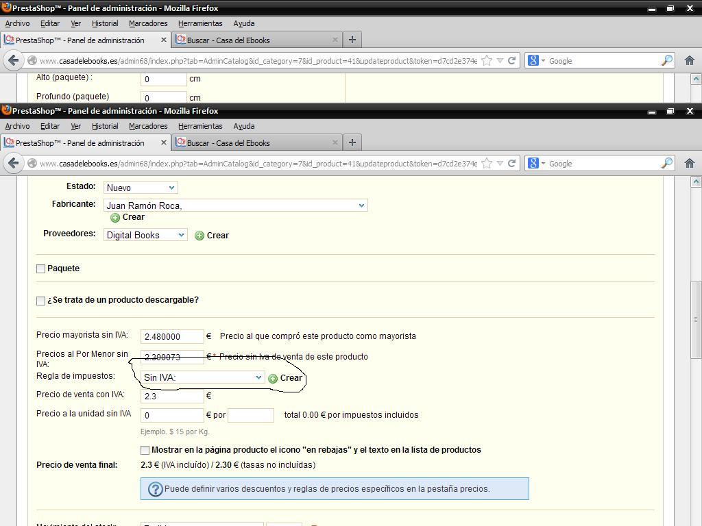Tick the producto descargable checkbox

40,301
